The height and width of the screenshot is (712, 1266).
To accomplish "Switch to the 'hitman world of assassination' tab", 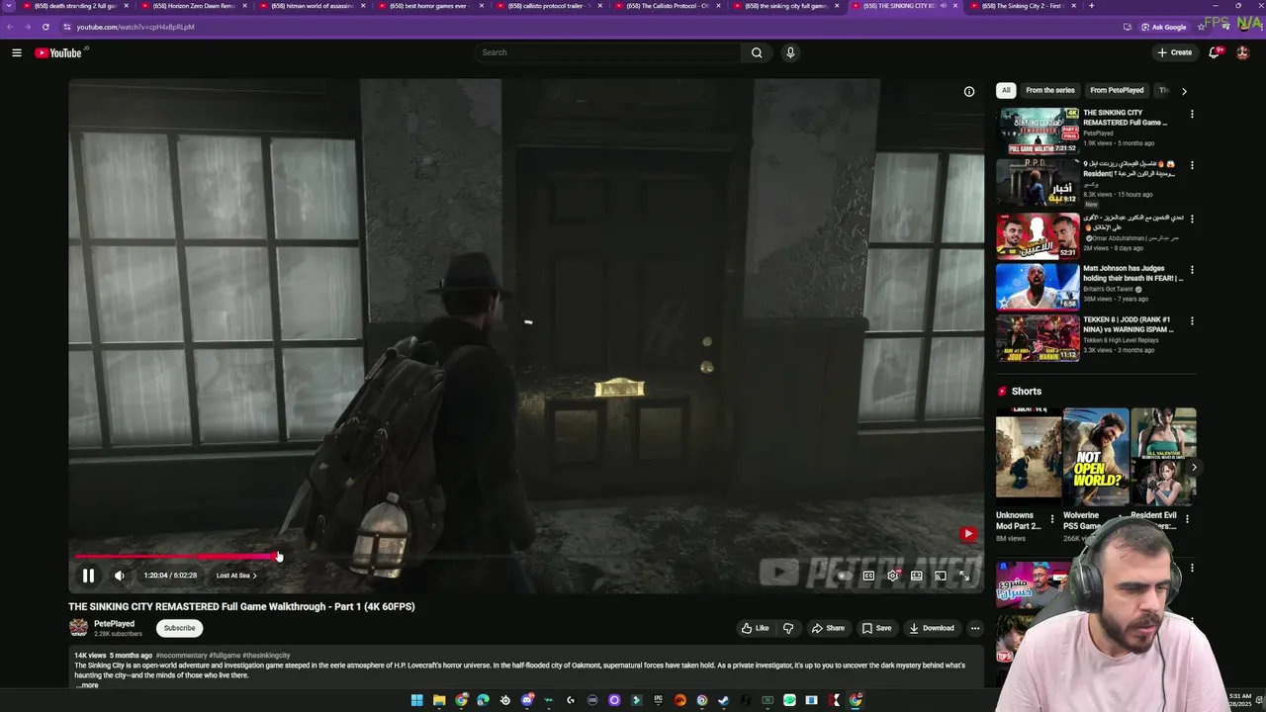I will coord(313,6).
